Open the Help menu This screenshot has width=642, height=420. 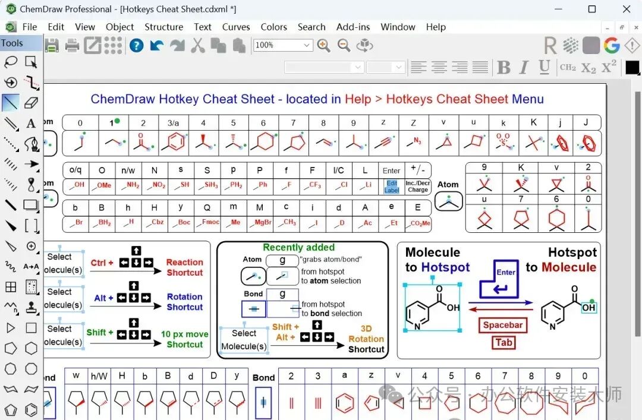click(x=436, y=27)
